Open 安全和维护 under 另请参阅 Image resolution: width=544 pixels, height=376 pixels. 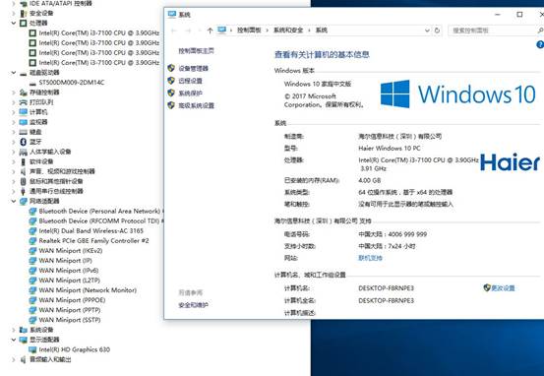point(193,305)
